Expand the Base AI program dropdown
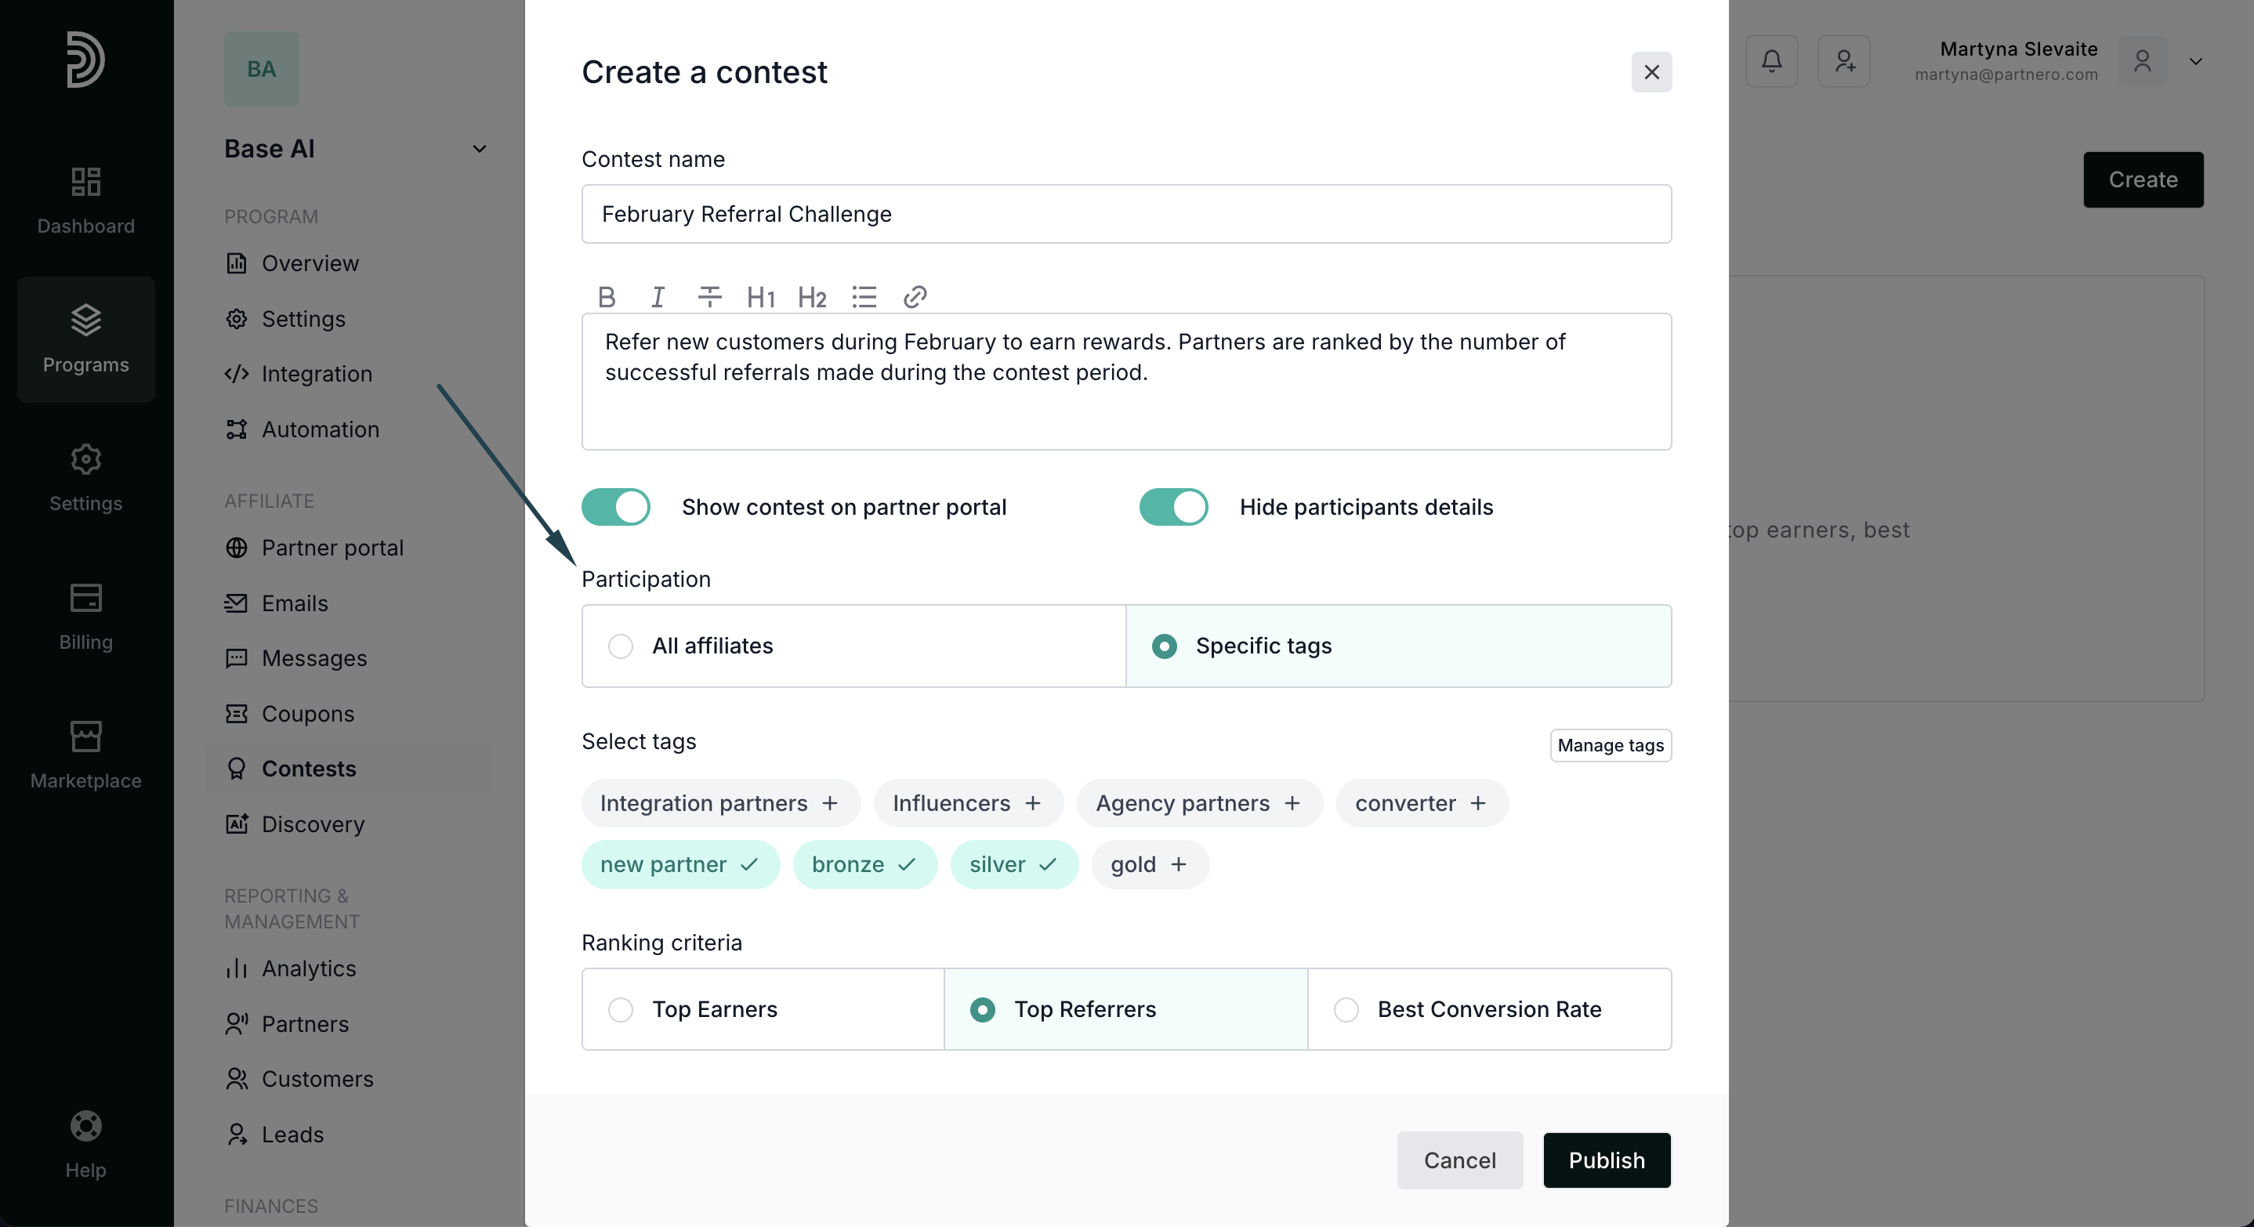The image size is (2254, 1227). (x=479, y=149)
